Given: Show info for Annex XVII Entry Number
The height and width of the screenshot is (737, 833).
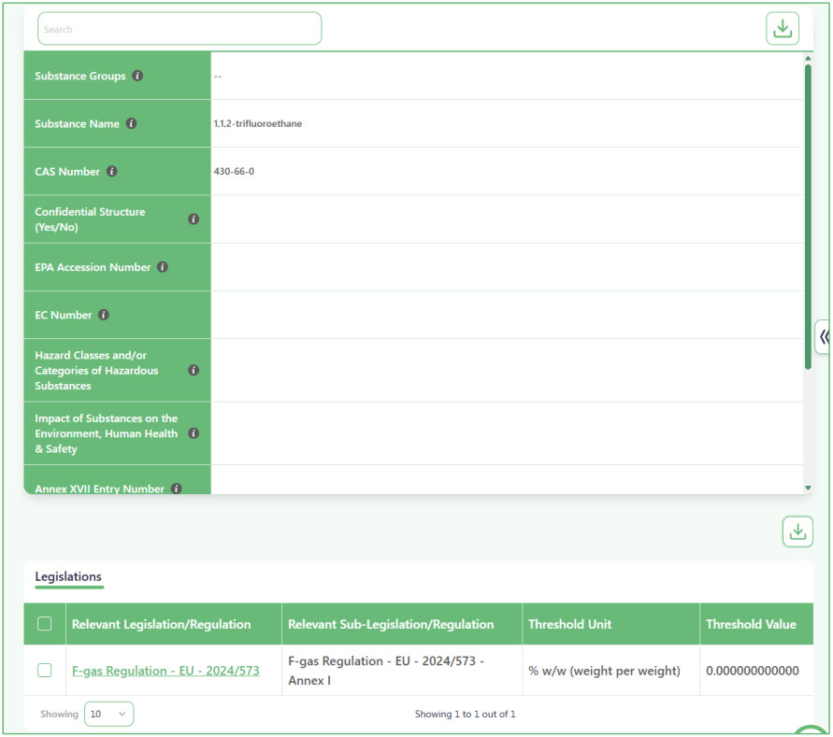Looking at the screenshot, I should [177, 489].
